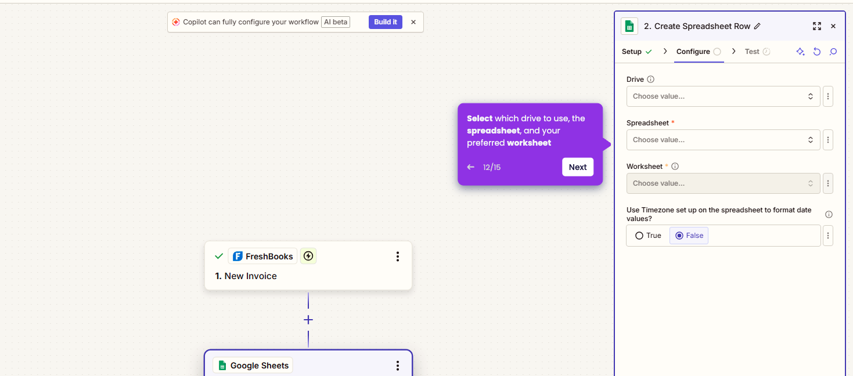Click chevron between Setup and Configure
This screenshot has height=376, width=853.
[665, 52]
